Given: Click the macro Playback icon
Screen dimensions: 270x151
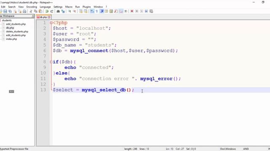Looking at the screenshot, I should pos(142,11).
